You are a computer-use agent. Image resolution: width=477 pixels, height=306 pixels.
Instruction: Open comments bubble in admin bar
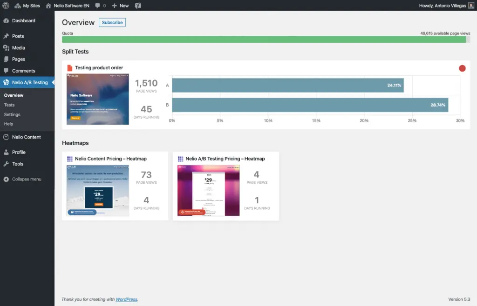(101, 6)
